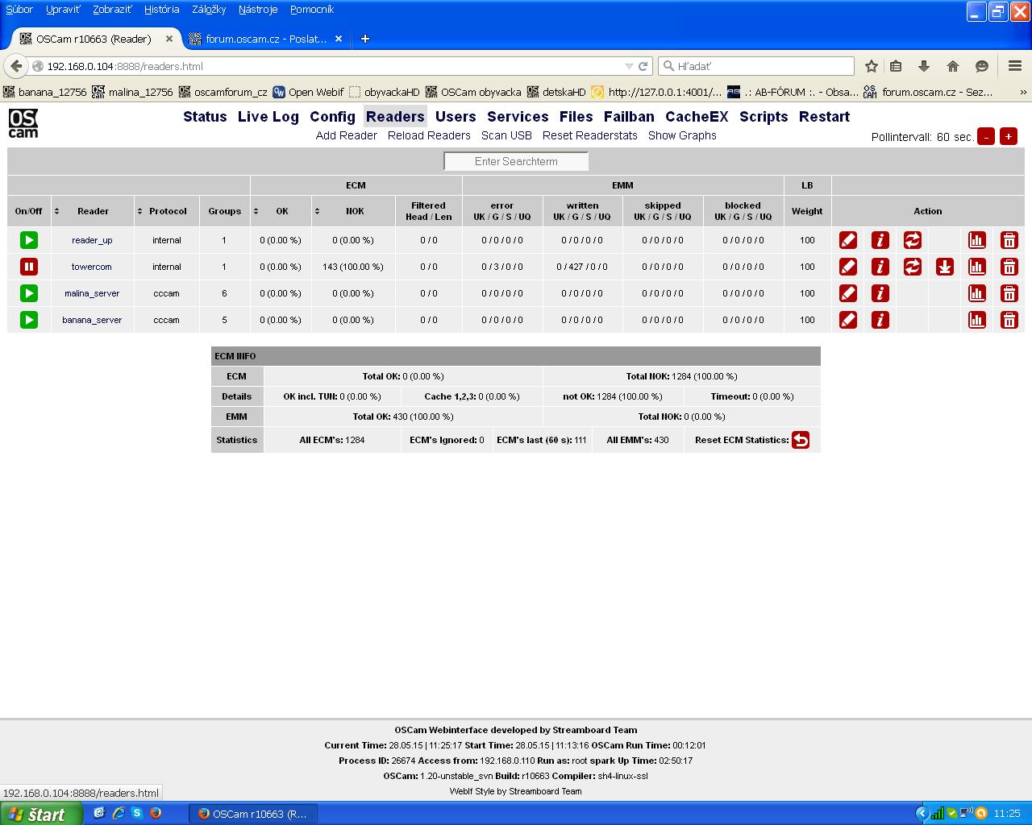Click the OSCam logo
This screenshot has width=1032, height=825.
(x=23, y=123)
